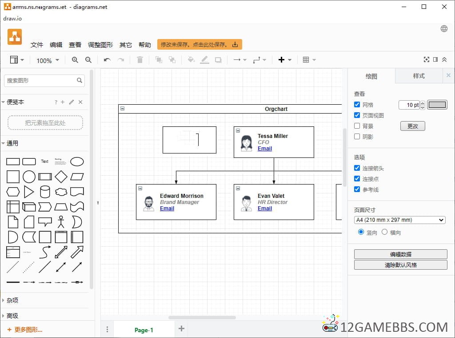Click Tessa Miller's Email link
Image resolution: width=455 pixels, height=338 pixels.
[x=265, y=149]
